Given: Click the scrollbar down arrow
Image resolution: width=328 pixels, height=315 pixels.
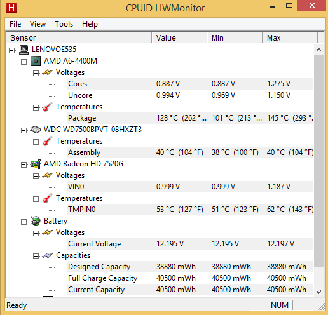Looking at the screenshot, I should click(x=318, y=292).
